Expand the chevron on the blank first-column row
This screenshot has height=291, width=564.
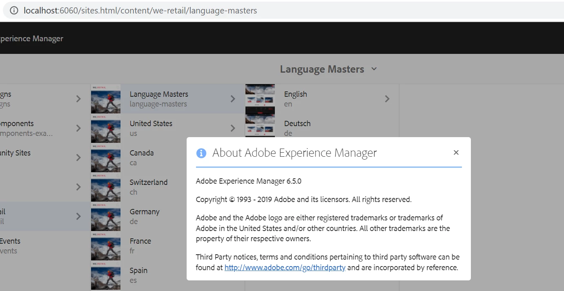click(x=78, y=187)
